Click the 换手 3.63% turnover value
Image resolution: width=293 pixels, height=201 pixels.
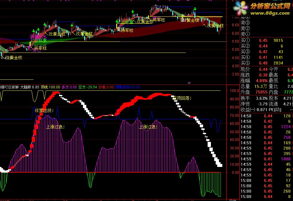pyautogui.click(x=262, y=98)
